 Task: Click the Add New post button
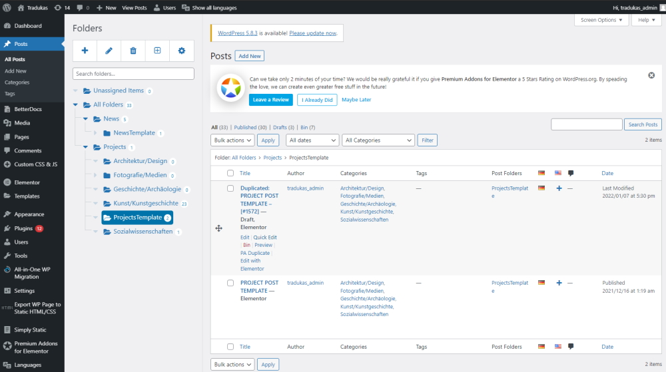point(249,56)
